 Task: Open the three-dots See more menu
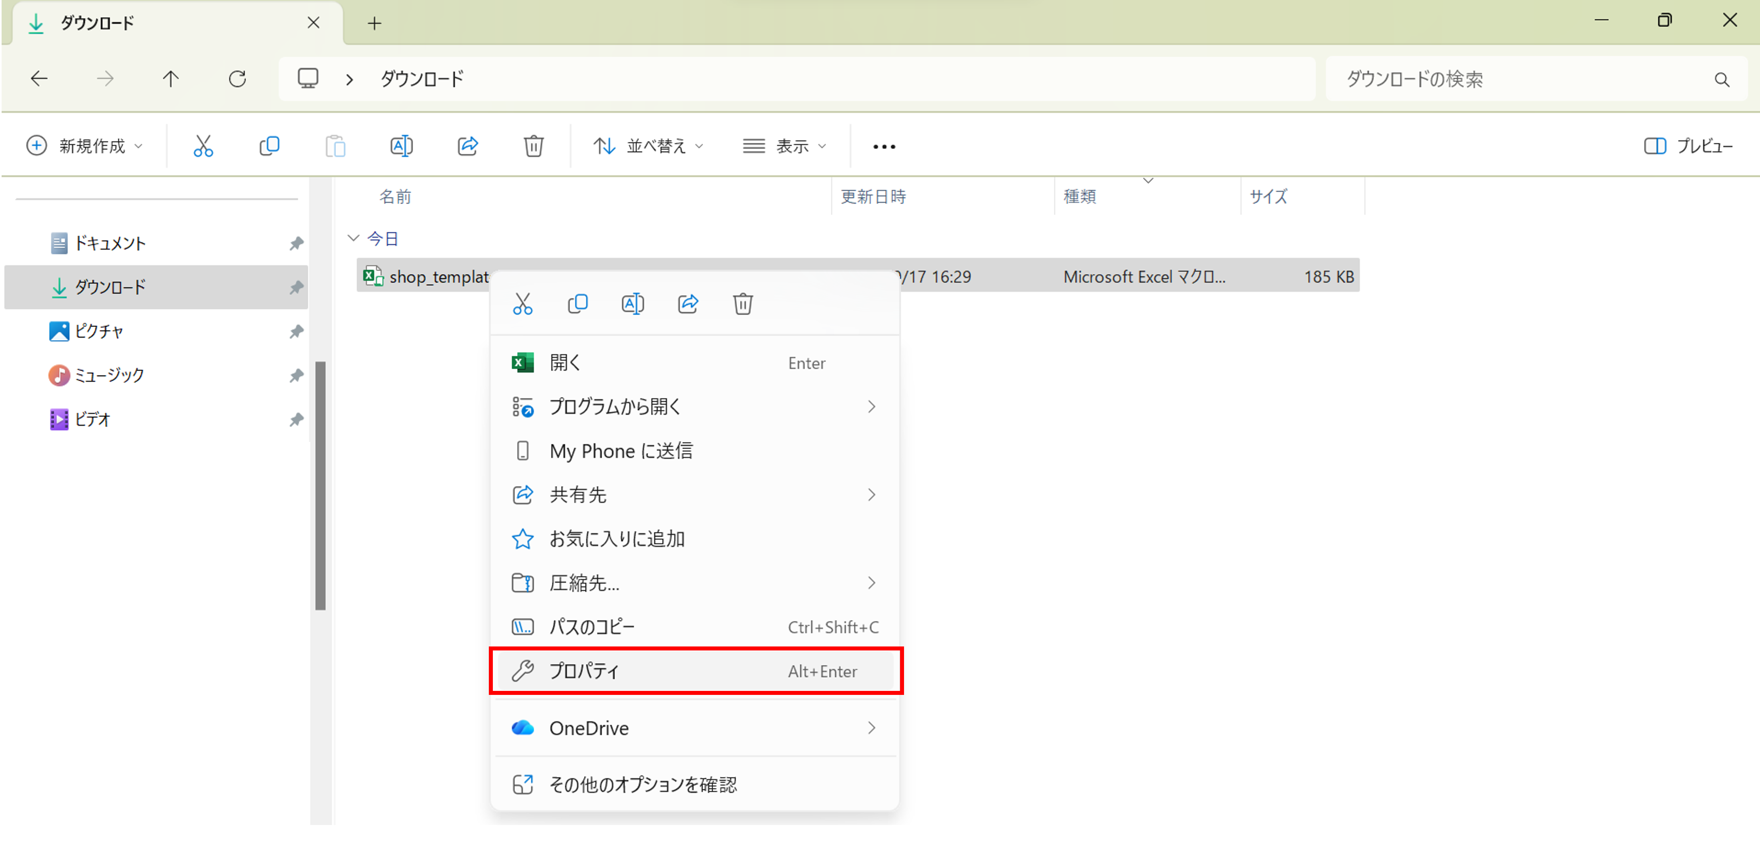884,147
